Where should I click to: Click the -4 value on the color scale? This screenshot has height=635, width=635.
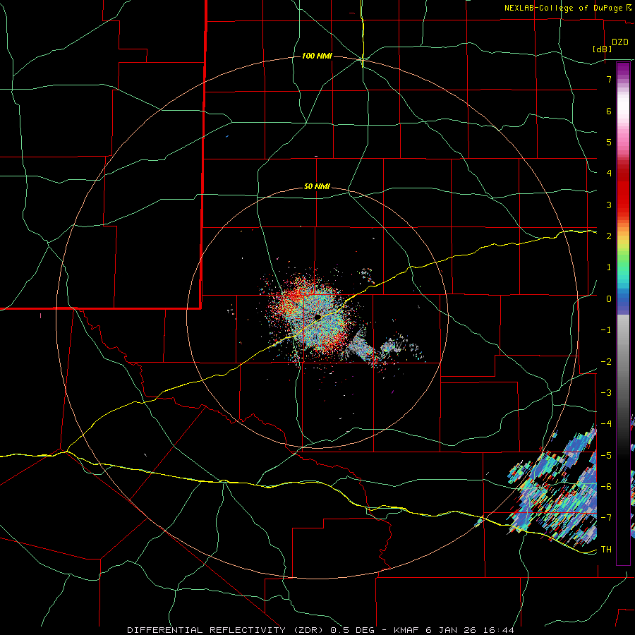coord(606,424)
